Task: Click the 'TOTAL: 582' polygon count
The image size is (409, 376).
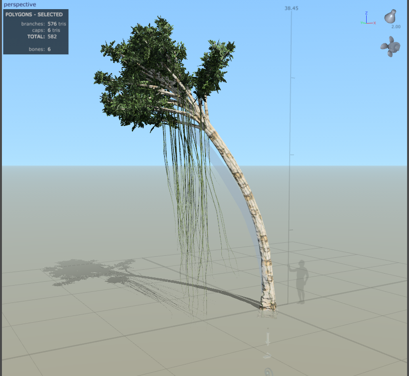Action: pos(42,37)
